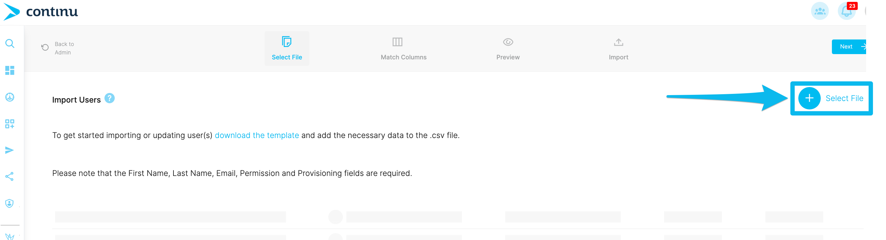Go to the Match Columns step
The height and width of the screenshot is (240, 886).
[x=404, y=48]
